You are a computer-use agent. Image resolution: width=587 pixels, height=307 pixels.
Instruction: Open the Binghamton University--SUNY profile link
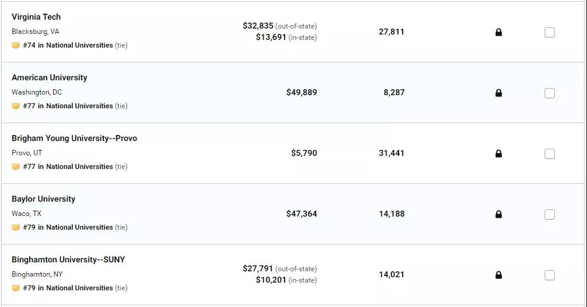(x=68, y=259)
